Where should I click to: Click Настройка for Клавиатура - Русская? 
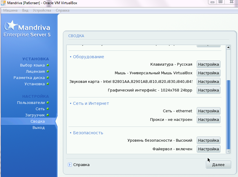click(208, 64)
